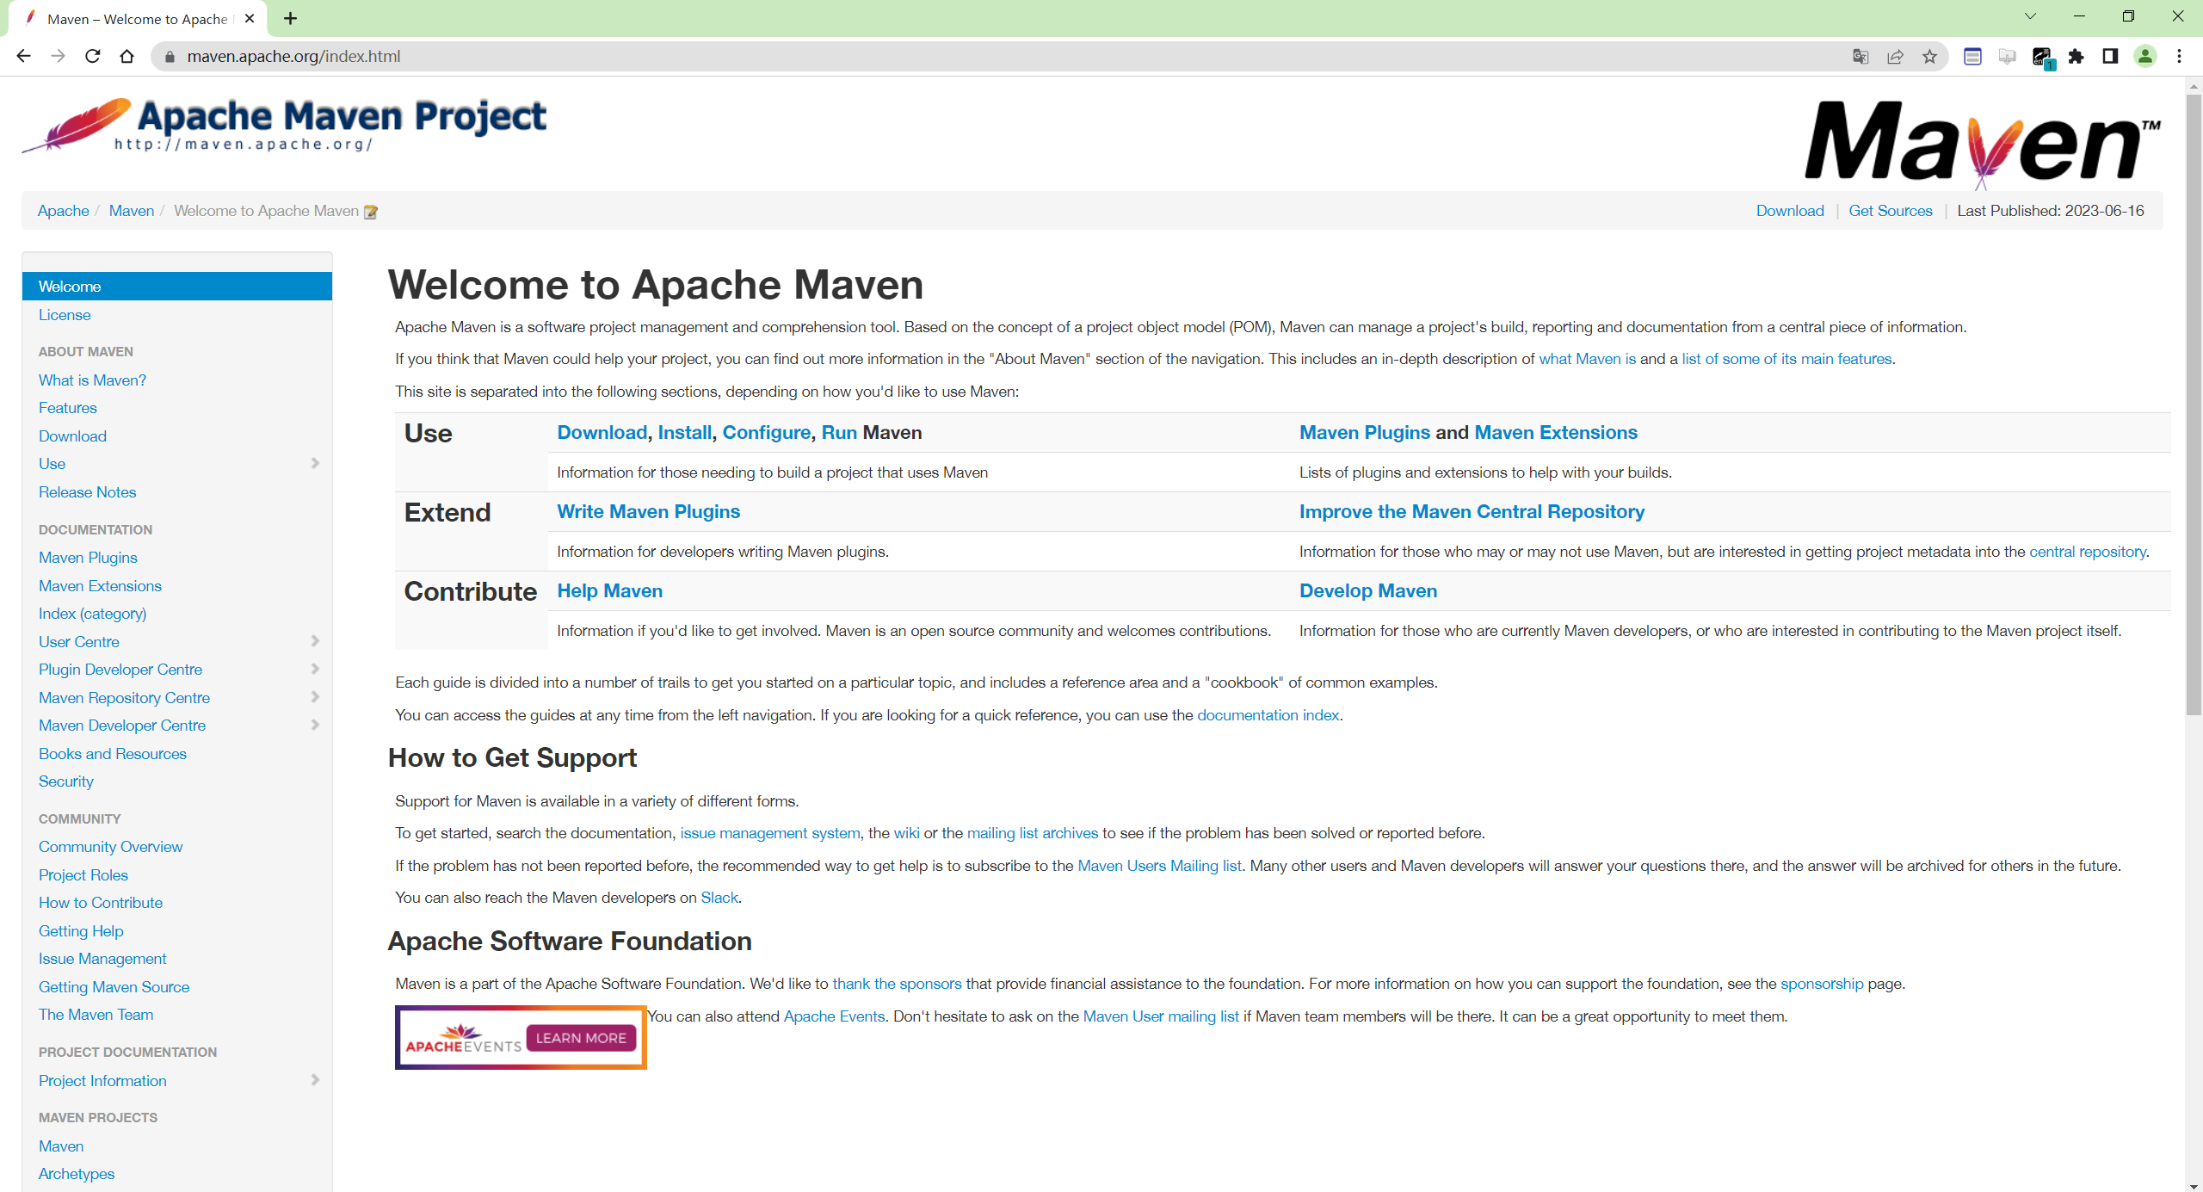Click Maven breadcrumb link
Image resolution: width=2203 pixels, height=1192 pixels.
[x=132, y=211]
